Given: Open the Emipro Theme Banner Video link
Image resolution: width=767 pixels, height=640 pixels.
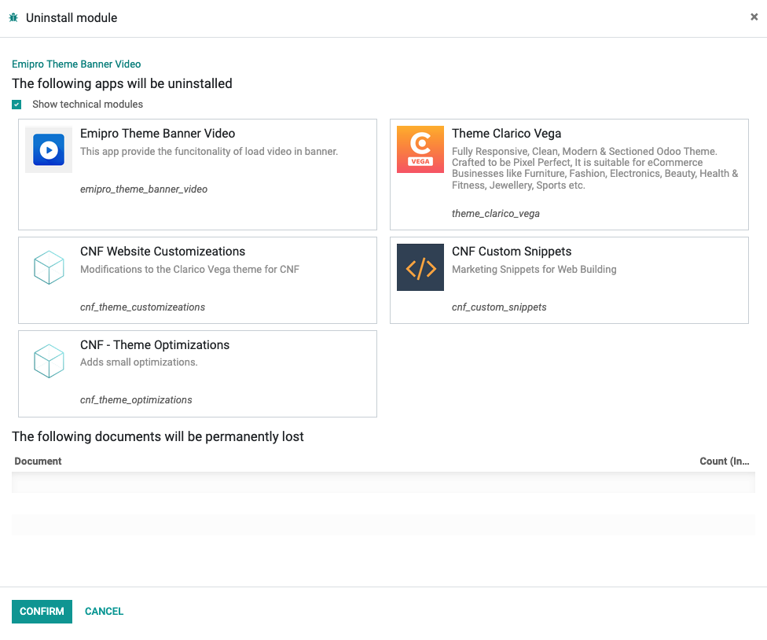Looking at the screenshot, I should pos(76,64).
